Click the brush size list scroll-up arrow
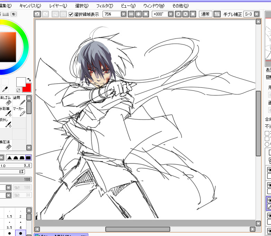The height and width of the screenshot is (236, 271). pos(29,210)
